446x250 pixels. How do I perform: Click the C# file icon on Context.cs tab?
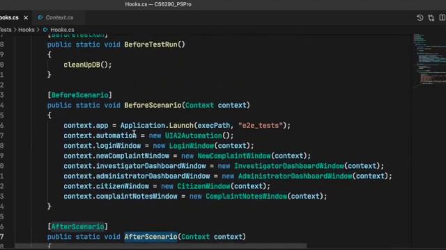(x=40, y=17)
